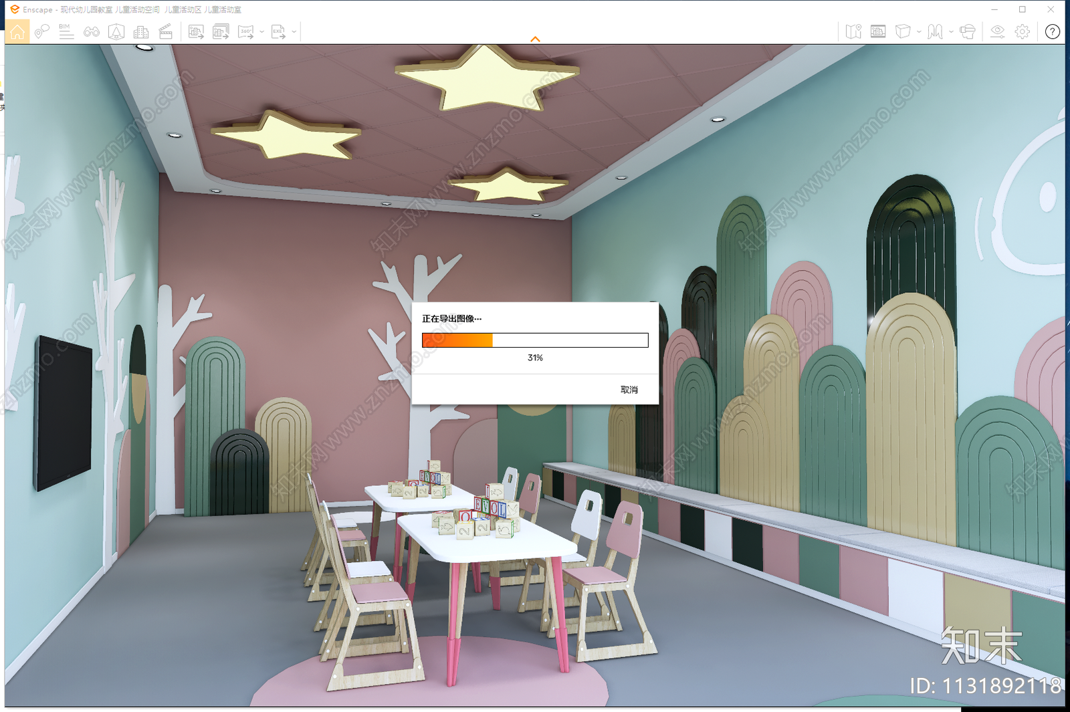
Task: Toggle the Site Context icon
Action: (x=116, y=31)
